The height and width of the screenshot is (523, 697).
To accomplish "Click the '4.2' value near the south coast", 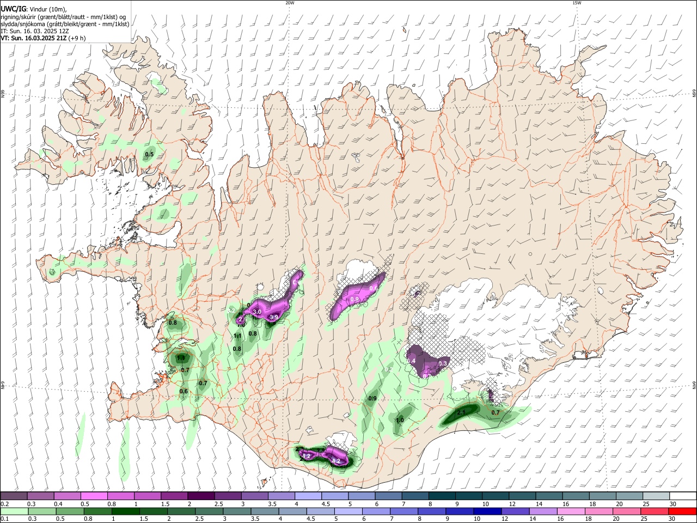I will [x=336, y=461].
